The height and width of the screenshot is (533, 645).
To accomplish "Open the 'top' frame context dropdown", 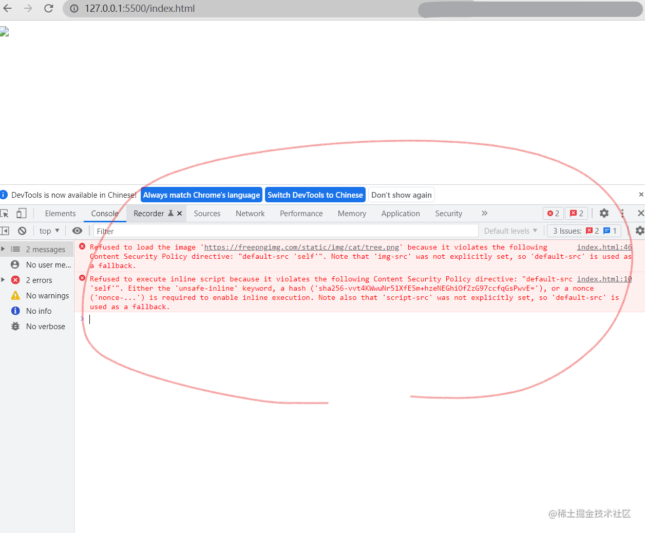I will point(48,231).
